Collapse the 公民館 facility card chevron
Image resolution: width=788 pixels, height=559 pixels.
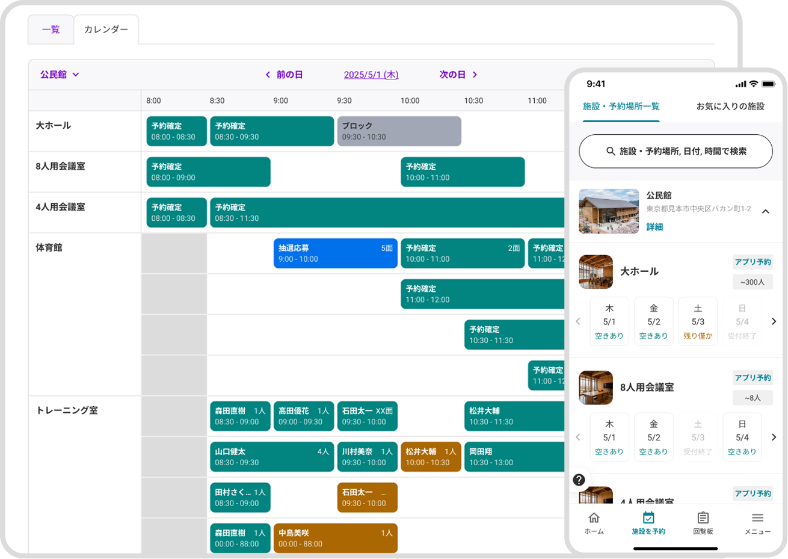pyautogui.click(x=765, y=212)
